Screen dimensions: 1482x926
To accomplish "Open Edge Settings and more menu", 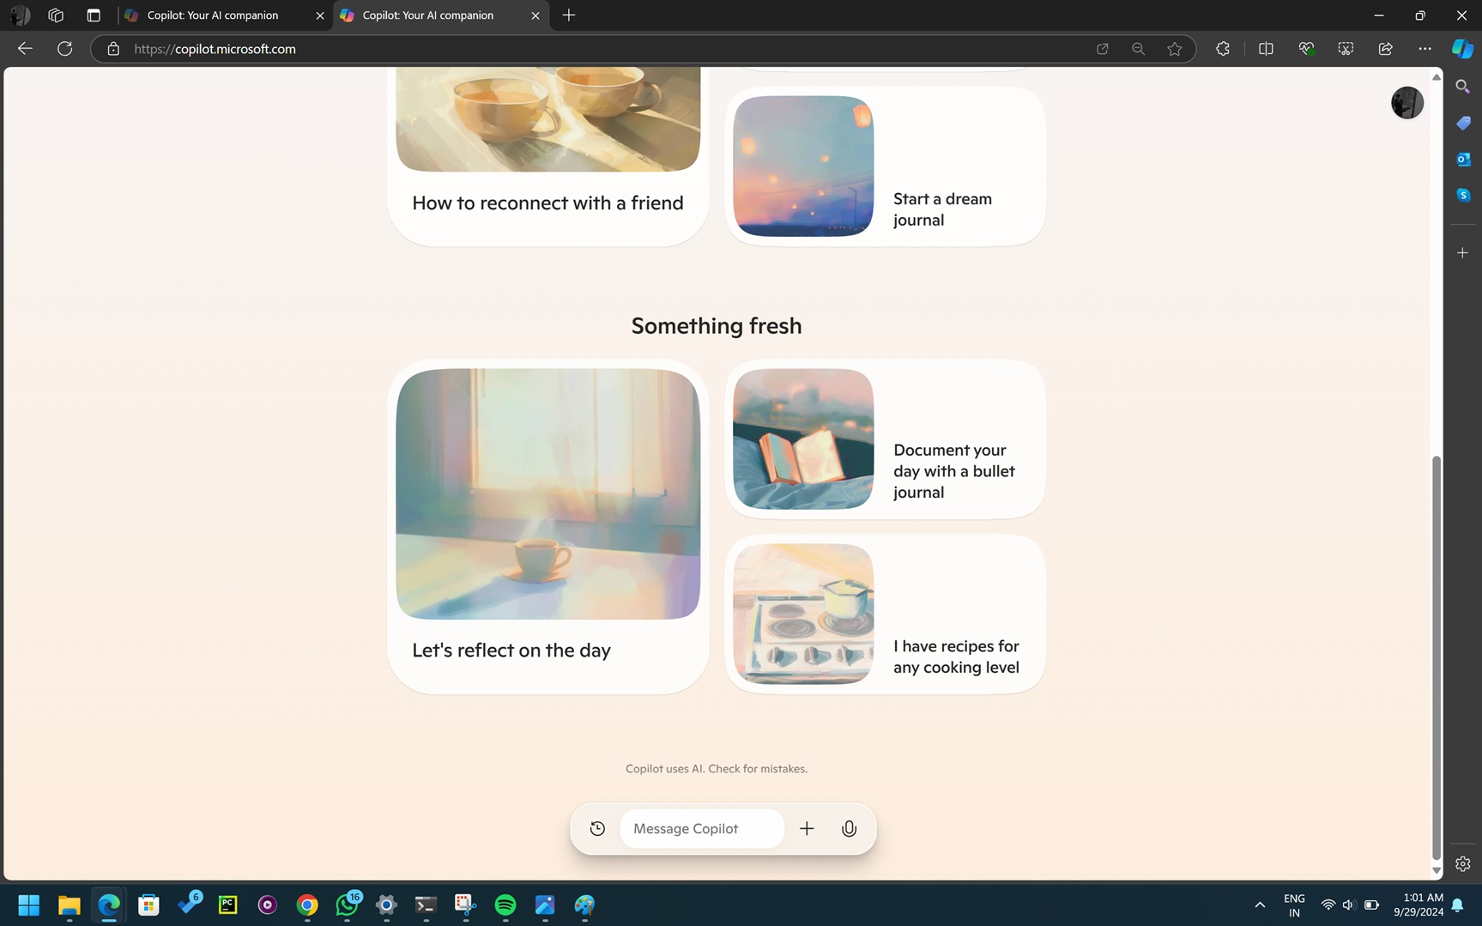I will point(1425,49).
